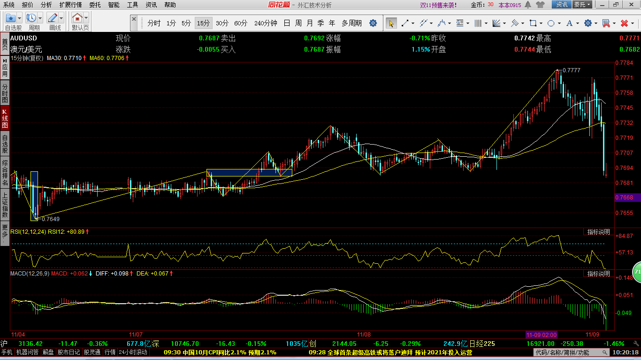Select the 画线 drawing pencil icon
Viewport: 641px width, 360px height.
click(x=52, y=18)
